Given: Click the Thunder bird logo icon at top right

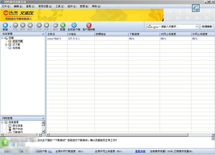Looking at the screenshot, I should [196, 8].
